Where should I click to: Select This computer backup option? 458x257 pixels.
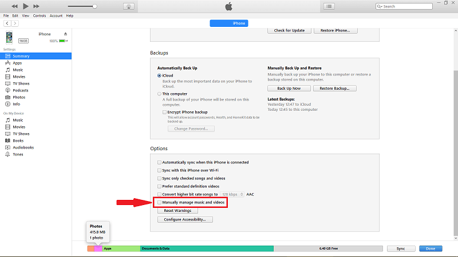pos(159,94)
